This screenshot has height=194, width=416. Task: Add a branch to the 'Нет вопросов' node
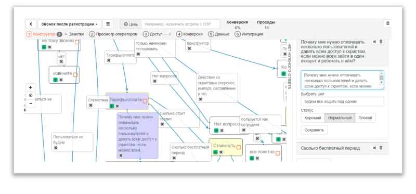216,131
